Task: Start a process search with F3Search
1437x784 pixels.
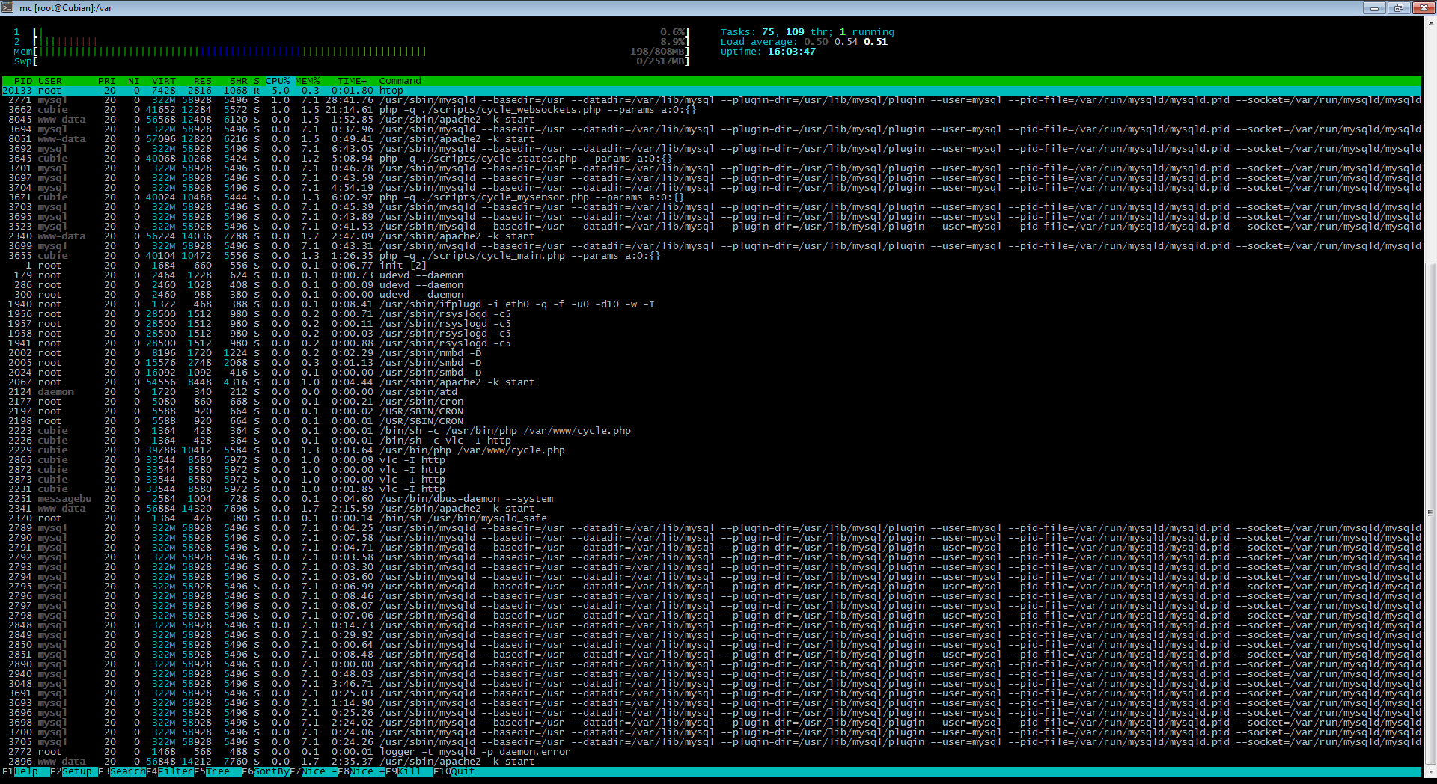Action: click(x=122, y=771)
